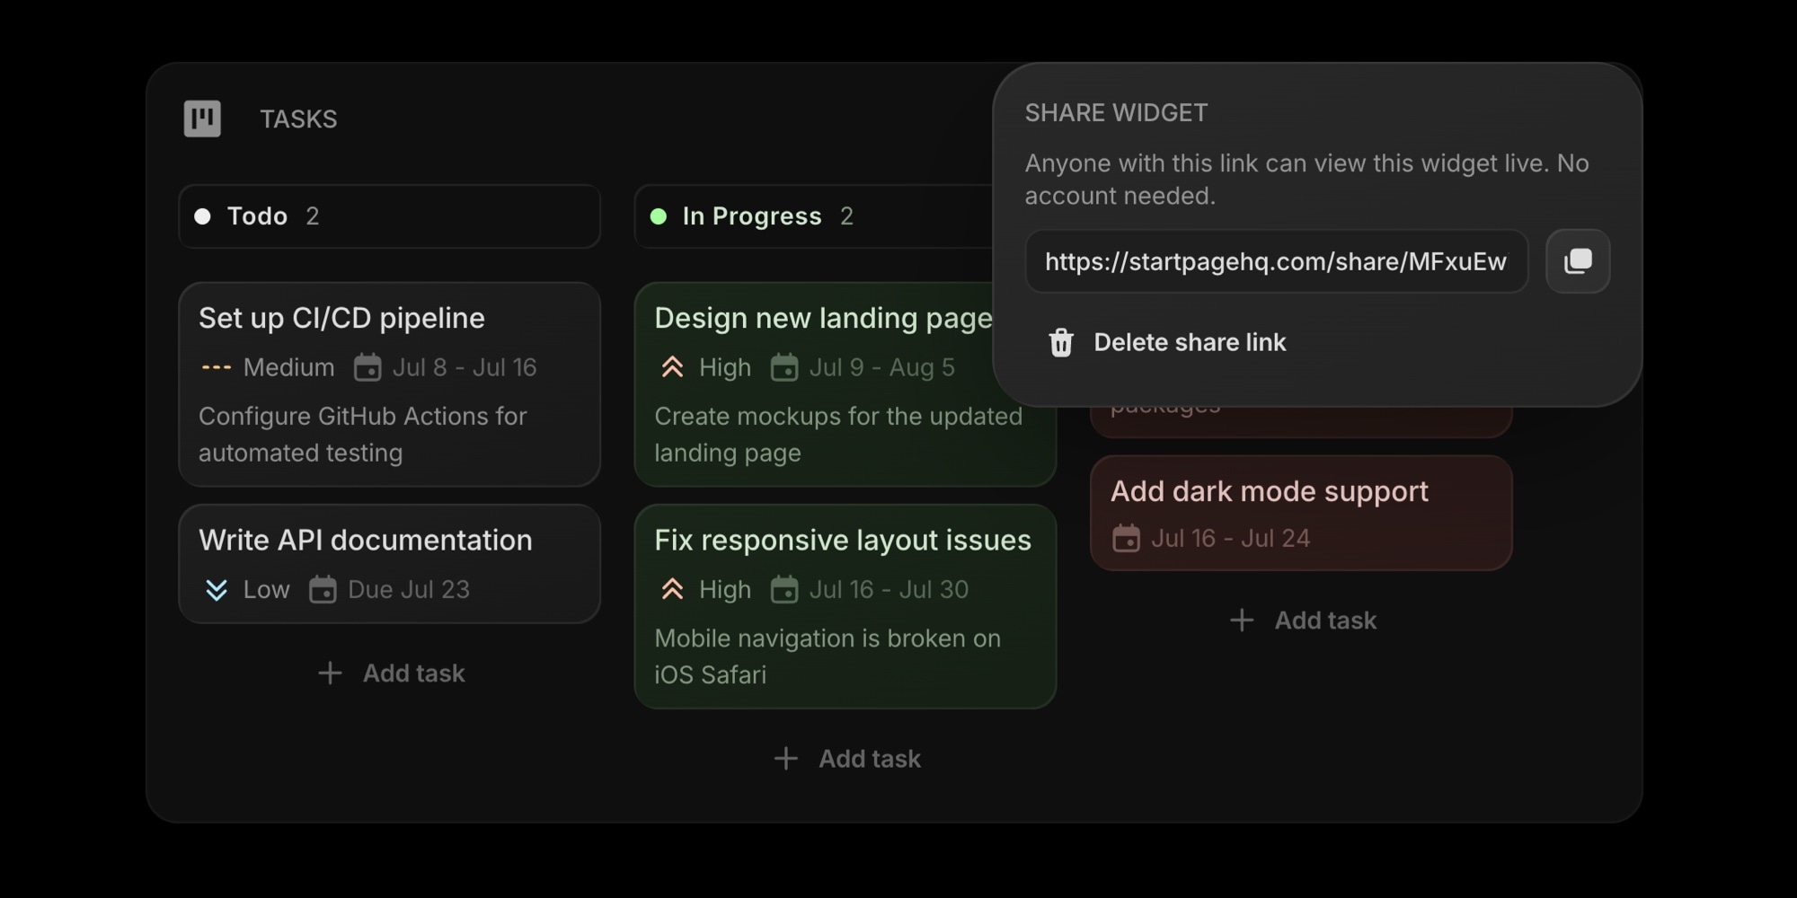Click share description Anyone with this link text
Screen dimensions: 1797x898
tap(1307, 180)
